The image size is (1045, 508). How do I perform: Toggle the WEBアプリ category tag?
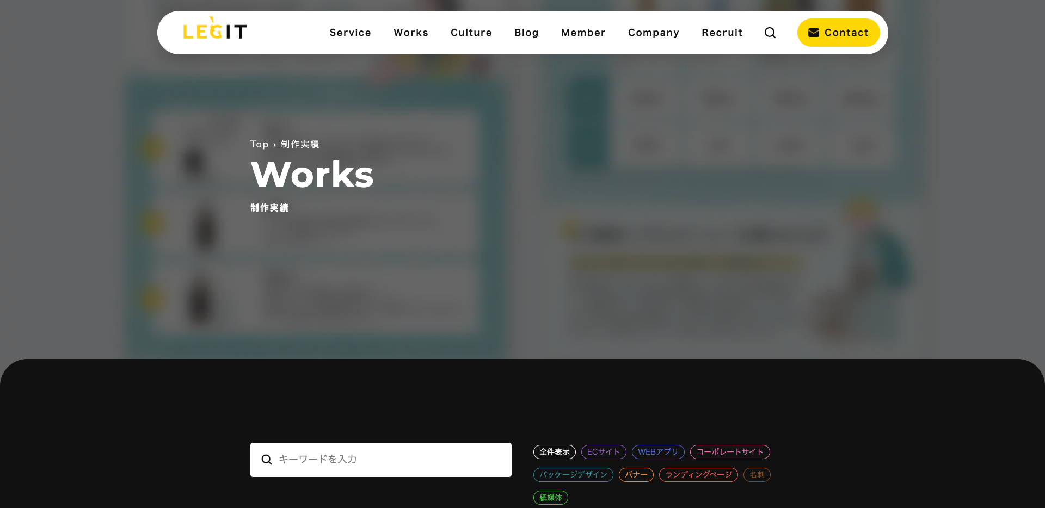coord(657,452)
